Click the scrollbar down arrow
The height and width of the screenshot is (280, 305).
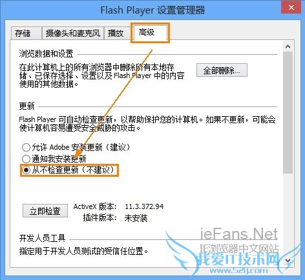[288, 261]
